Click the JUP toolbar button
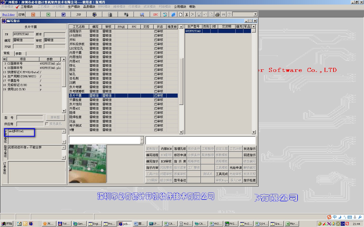The height and width of the screenshot is (227, 364). click(79, 15)
